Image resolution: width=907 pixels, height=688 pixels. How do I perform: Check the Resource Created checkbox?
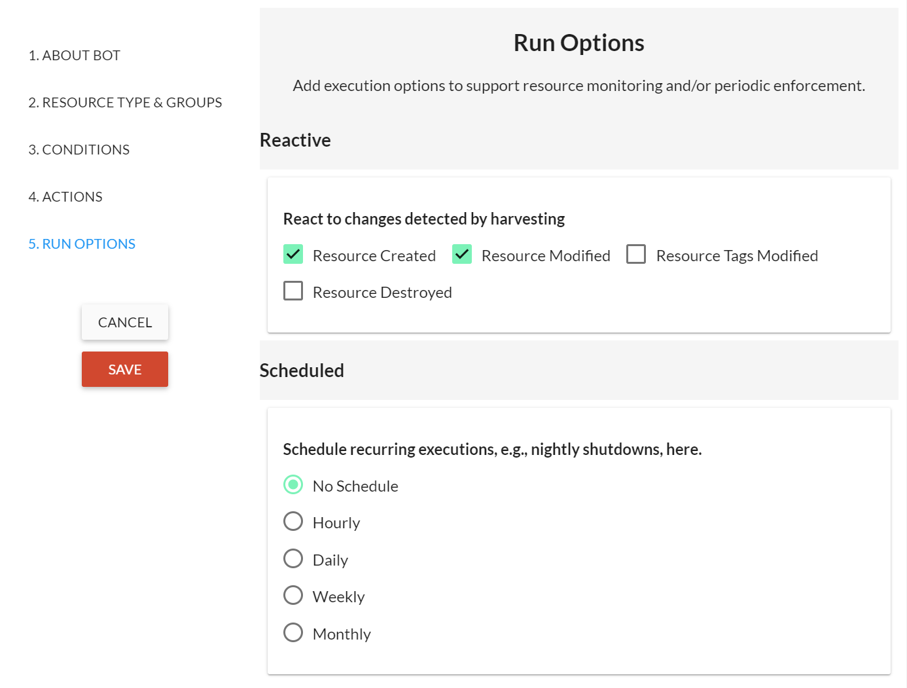(293, 254)
